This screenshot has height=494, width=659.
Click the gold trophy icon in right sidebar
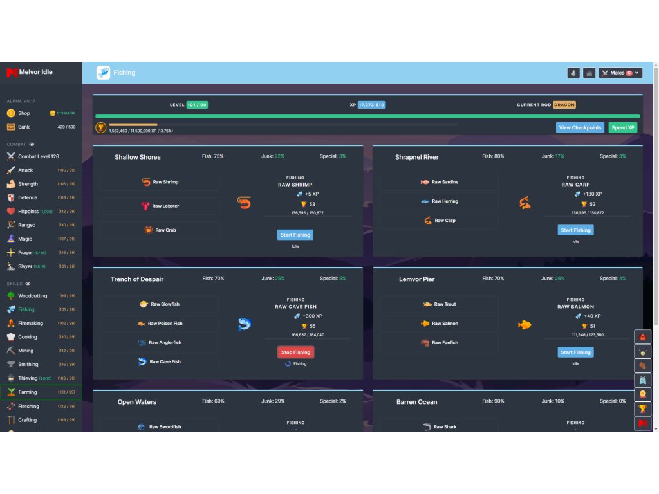tap(642, 409)
